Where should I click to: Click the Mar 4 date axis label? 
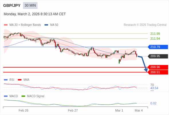coord(139,110)
